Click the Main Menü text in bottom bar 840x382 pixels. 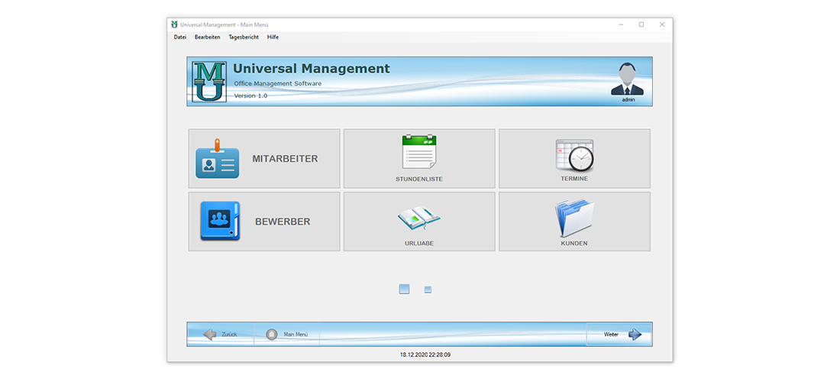(296, 335)
